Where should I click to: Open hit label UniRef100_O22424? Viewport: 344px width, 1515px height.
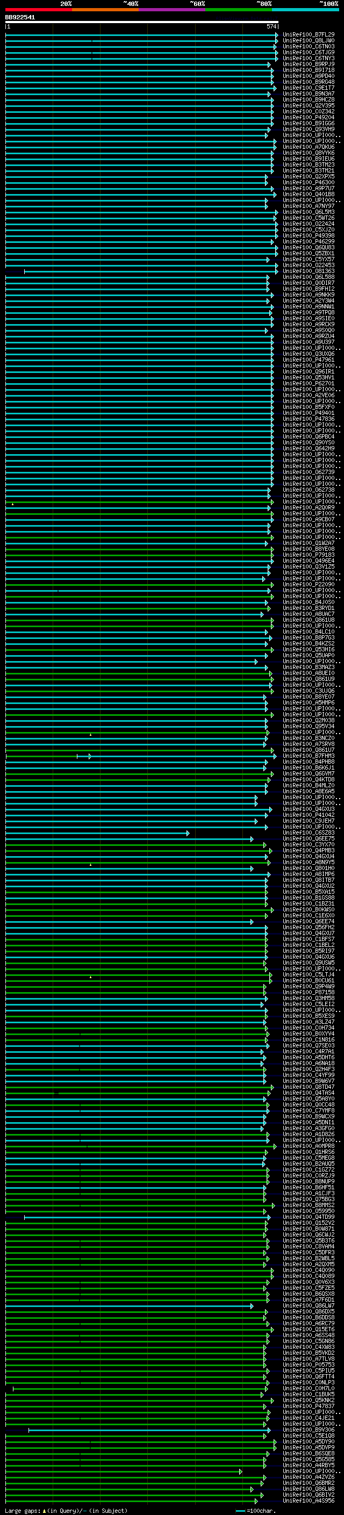[308, 224]
